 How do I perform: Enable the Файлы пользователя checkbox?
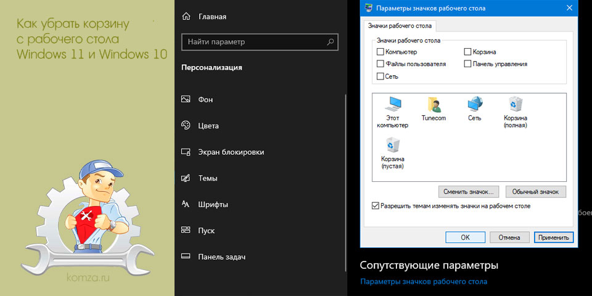click(380, 64)
